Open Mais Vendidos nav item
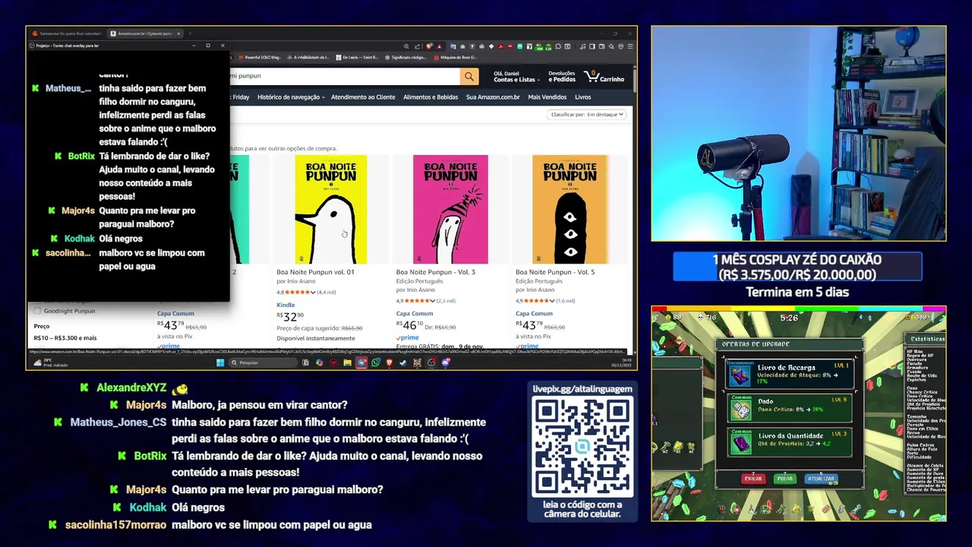 click(548, 97)
